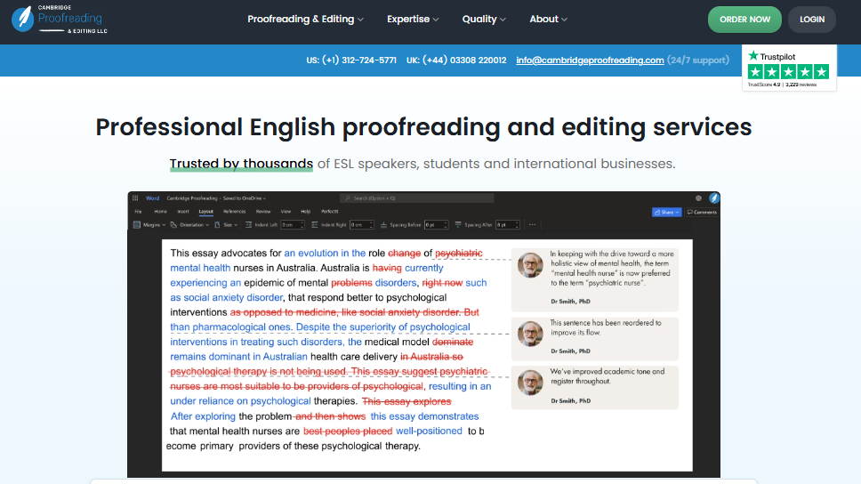861x484 pixels.
Task: Expand the Proofreading & Editing menu
Action: point(305,20)
